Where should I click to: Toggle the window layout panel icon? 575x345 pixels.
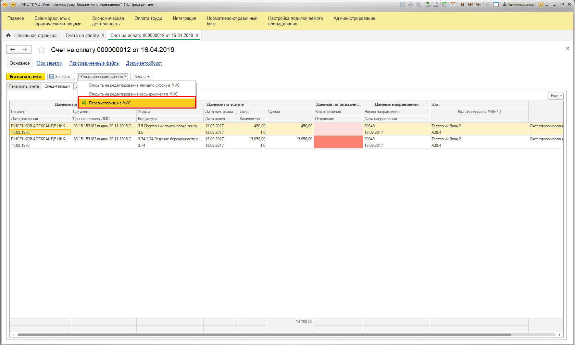coord(496,4)
